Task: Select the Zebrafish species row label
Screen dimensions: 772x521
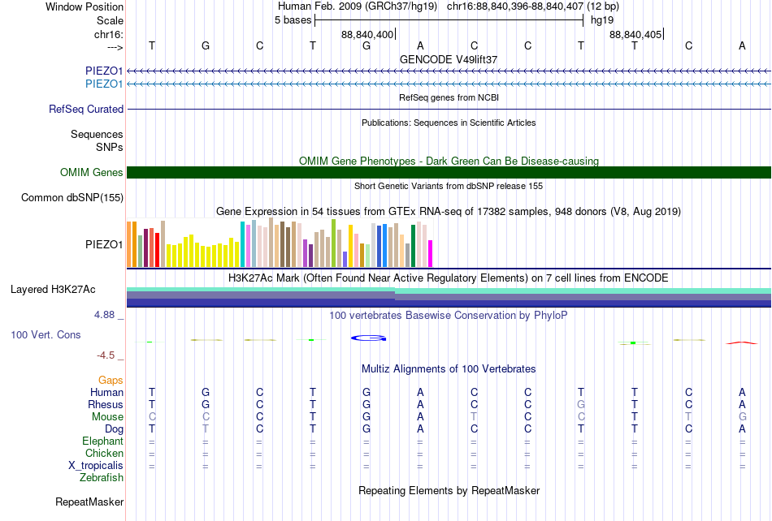Action: coord(102,477)
